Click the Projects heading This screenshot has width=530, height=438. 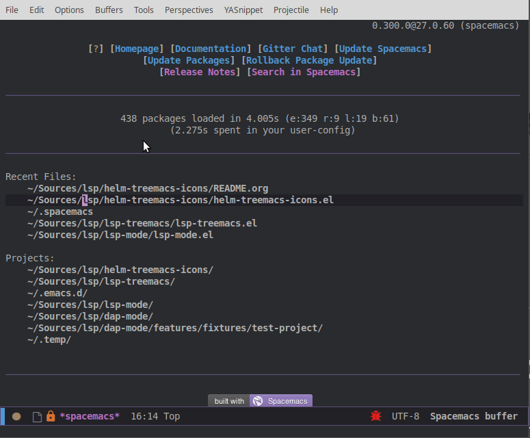coord(29,259)
